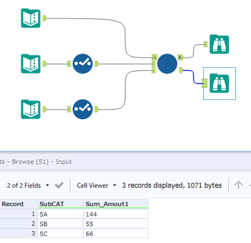The width and height of the screenshot is (251, 243).
Task: Select the cell with value 66
Action: coord(116,234)
